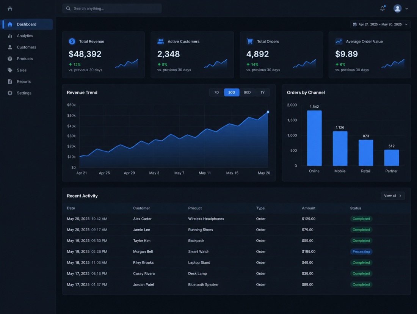This screenshot has width=417, height=314.
Task: Click the Processing status badge for Morgan Bell
Action: point(361,251)
